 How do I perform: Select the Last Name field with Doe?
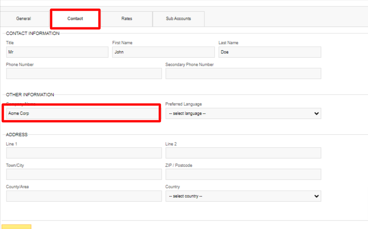pos(269,52)
